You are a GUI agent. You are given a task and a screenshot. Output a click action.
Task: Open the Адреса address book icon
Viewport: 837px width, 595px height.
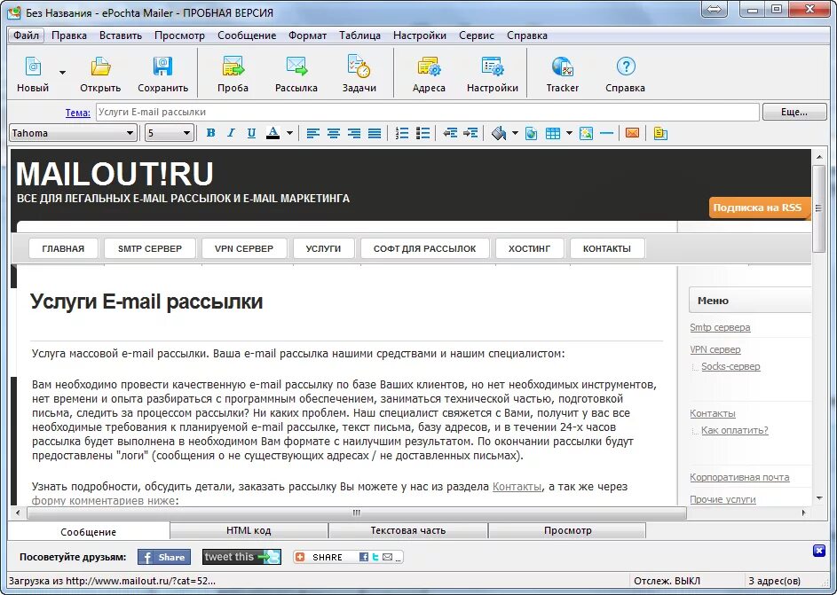pyautogui.click(x=429, y=67)
